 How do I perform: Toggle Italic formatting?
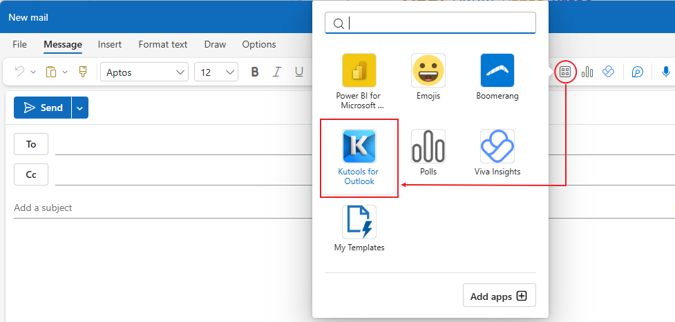(x=277, y=72)
